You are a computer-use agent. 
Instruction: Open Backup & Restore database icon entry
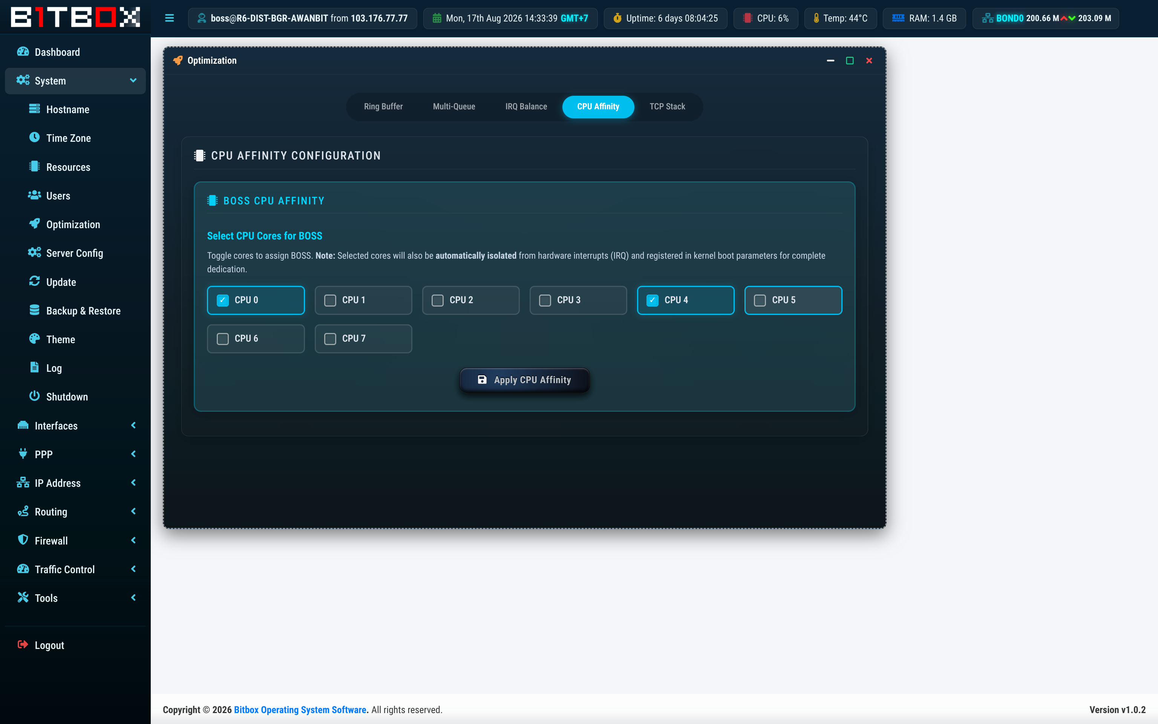click(x=34, y=310)
